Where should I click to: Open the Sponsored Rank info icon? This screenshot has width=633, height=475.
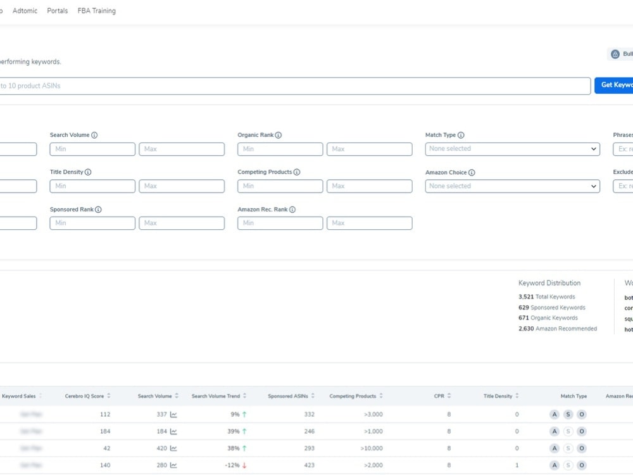(x=98, y=209)
